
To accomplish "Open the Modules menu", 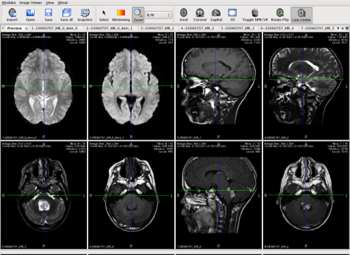I will (9, 3).
